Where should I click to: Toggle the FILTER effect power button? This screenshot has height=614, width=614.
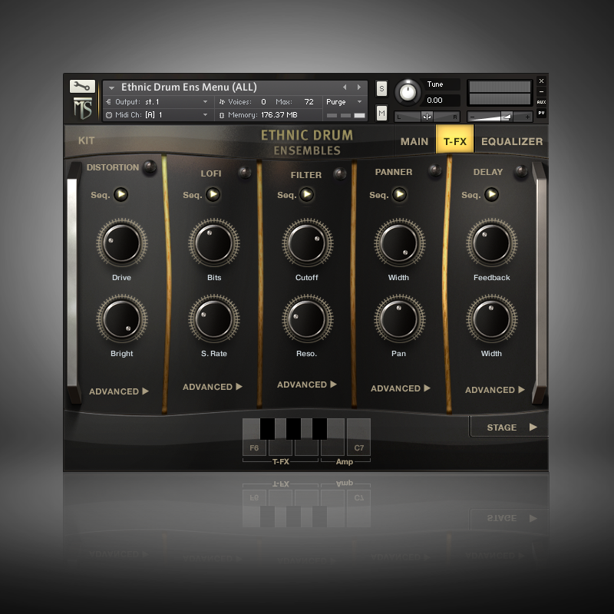340,173
